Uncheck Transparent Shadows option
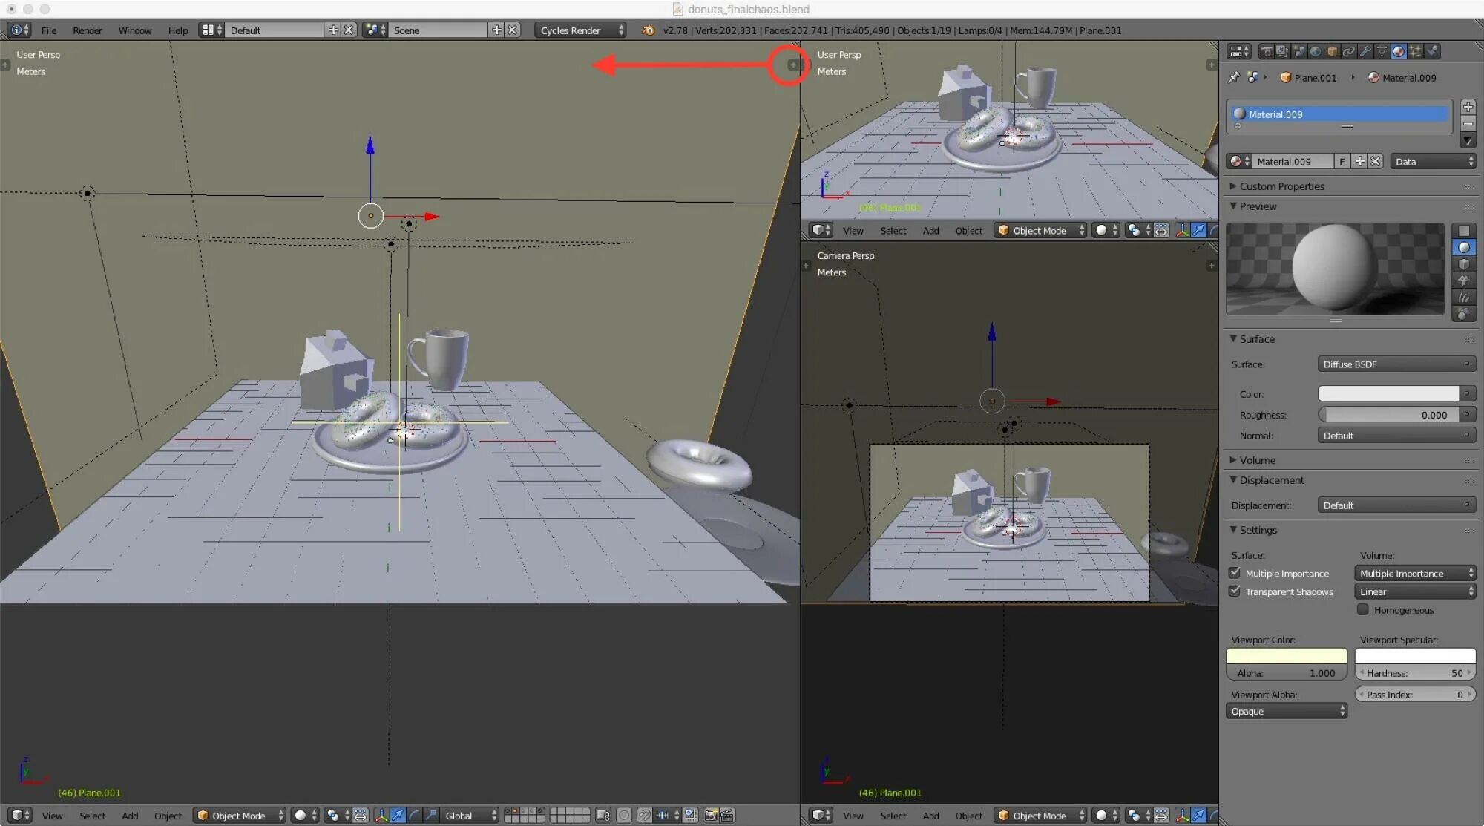1484x826 pixels. (x=1235, y=591)
